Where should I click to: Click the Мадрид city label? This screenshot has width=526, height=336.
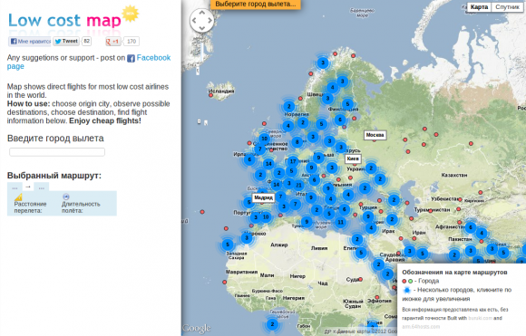(x=263, y=197)
